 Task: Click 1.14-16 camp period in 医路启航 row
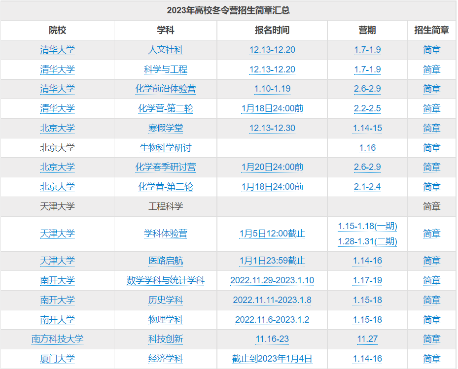[x=367, y=261]
